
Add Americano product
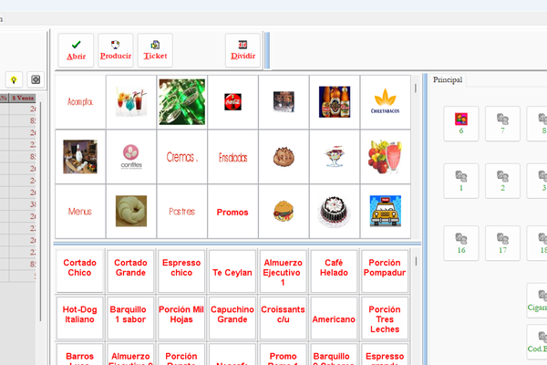pos(334,318)
